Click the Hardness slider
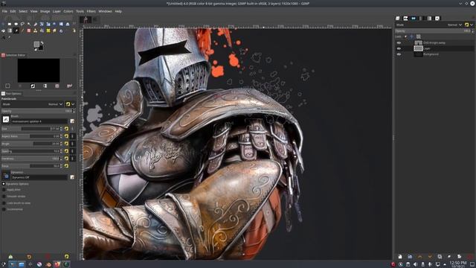The height and width of the screenshot is (268, 476). pos(31,159)
